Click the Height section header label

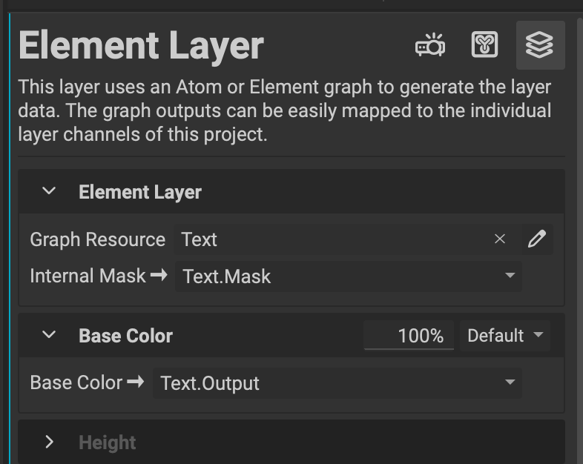tap(108, 443)
